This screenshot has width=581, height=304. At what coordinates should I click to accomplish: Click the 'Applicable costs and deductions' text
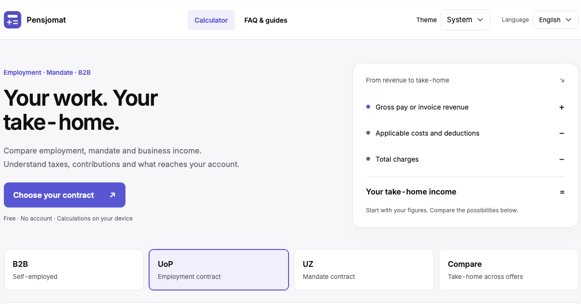[428, 133]
